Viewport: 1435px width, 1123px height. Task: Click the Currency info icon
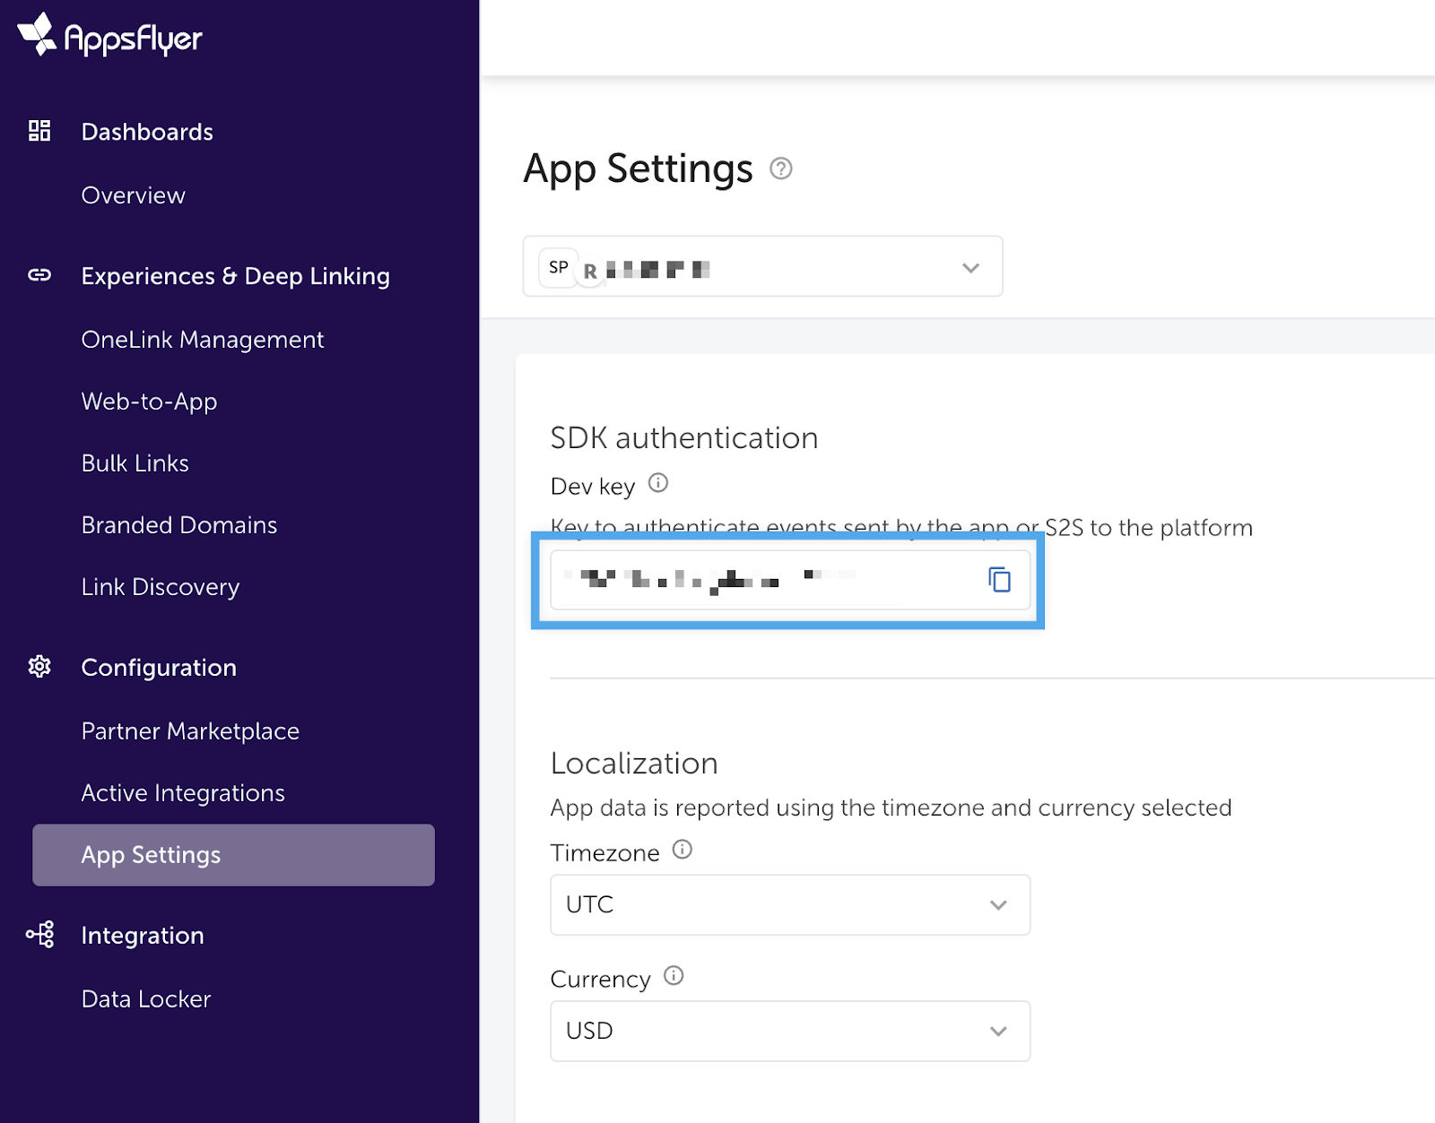coord(674,976)
